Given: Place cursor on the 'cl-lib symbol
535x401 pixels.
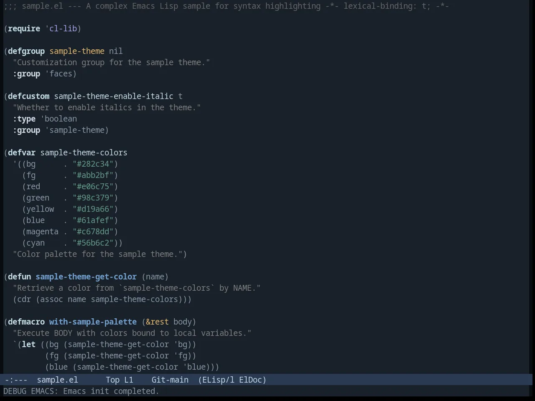Looking at the screenshot, I should [61, 28].
